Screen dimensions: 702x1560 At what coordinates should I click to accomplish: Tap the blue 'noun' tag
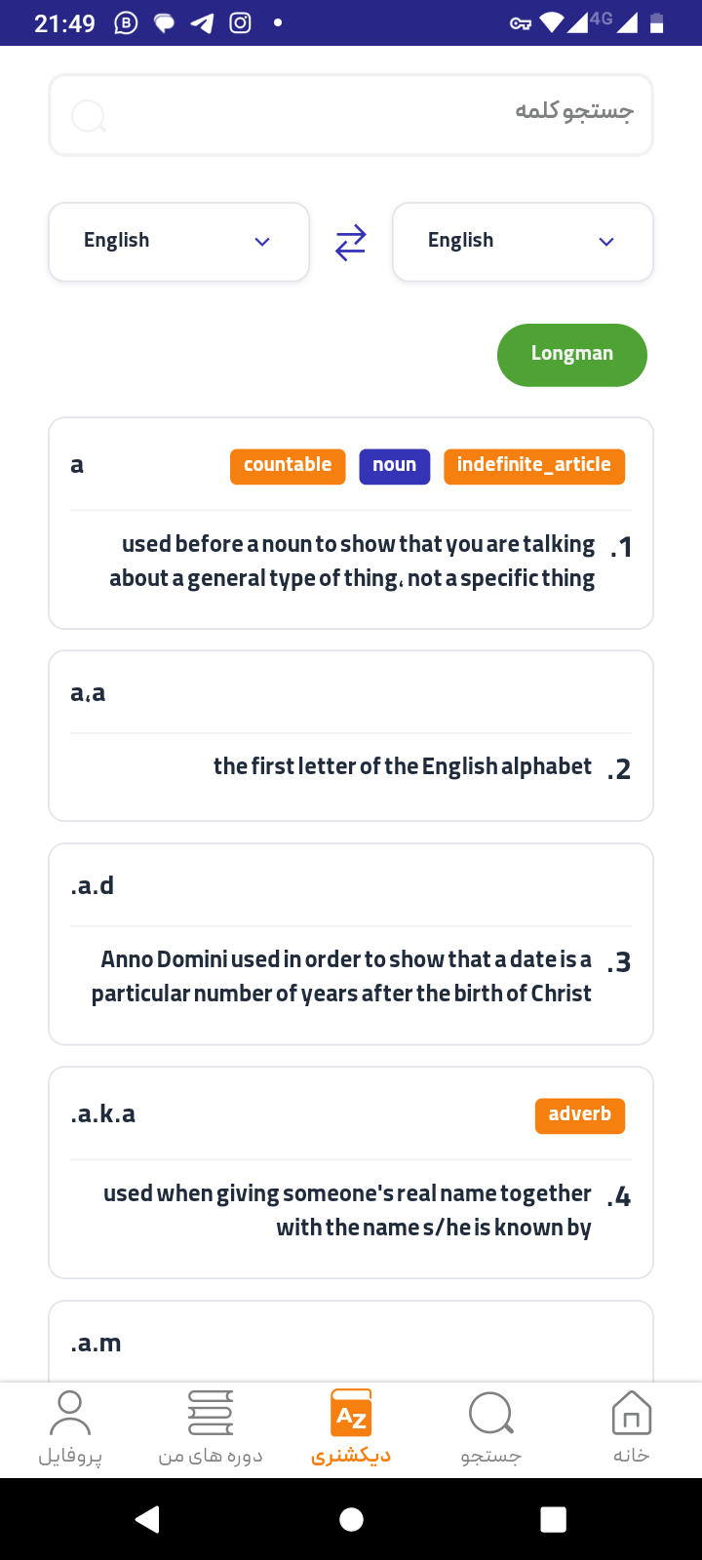(395, 466)
